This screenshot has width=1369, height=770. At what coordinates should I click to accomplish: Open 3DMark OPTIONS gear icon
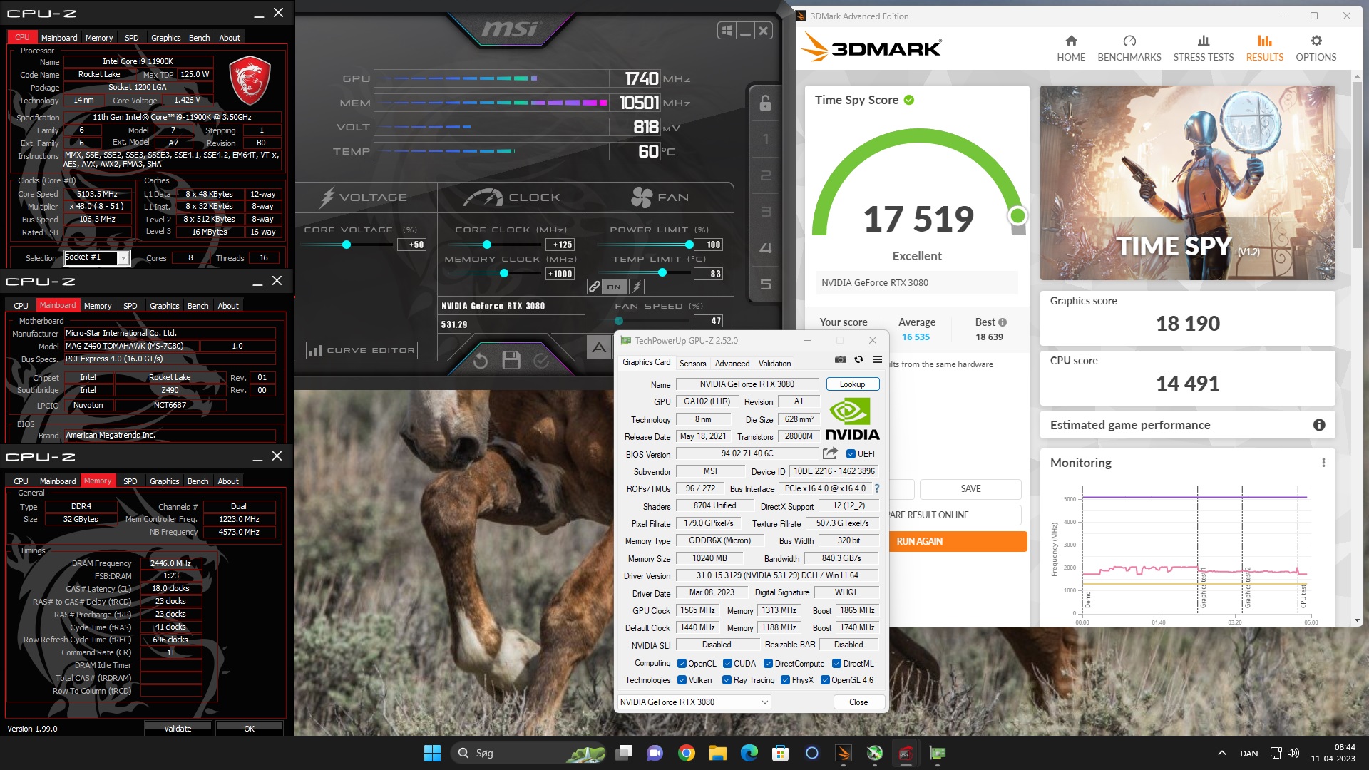point(1316,41)
